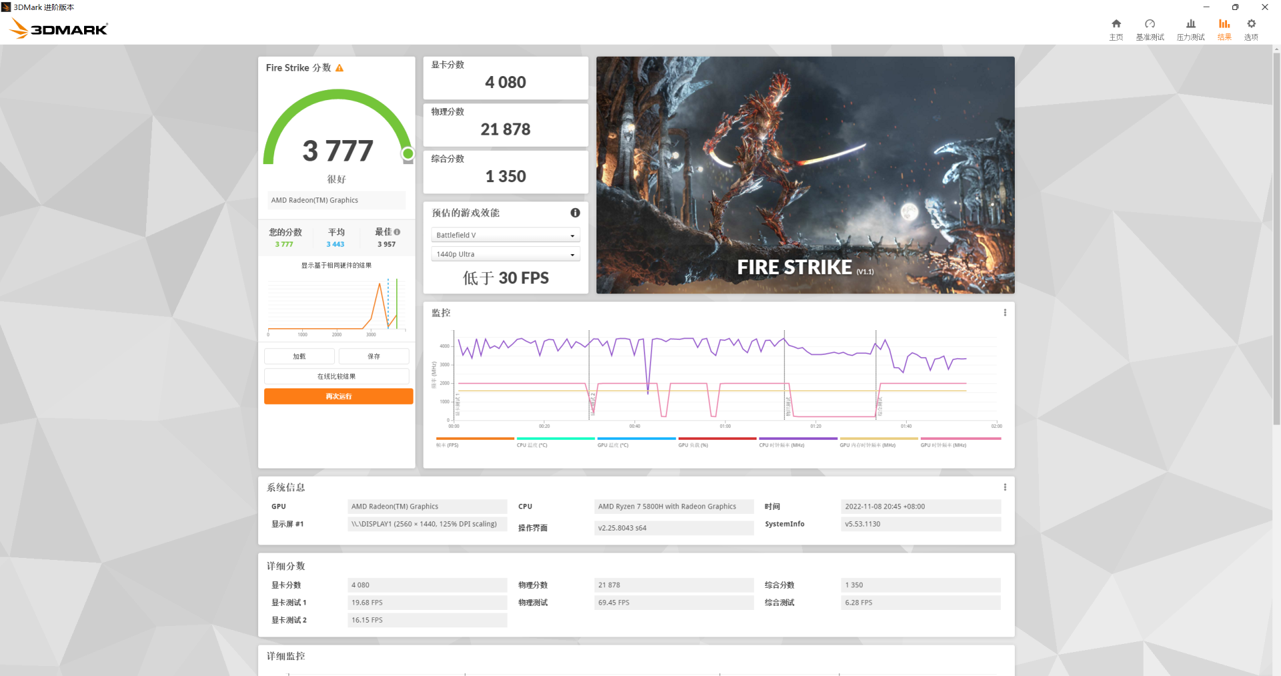Screen dimensions: 1281x676
Task: Click the average score 3 443
Action: (x=336, y=244)
